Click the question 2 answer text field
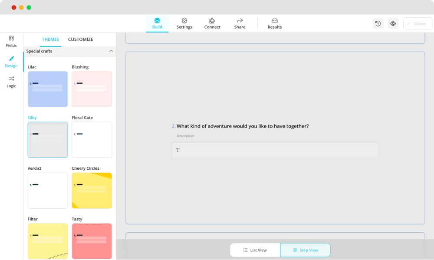Image resolution: width=434 pixels, height=260 pixels. click(x=275, y=150)
